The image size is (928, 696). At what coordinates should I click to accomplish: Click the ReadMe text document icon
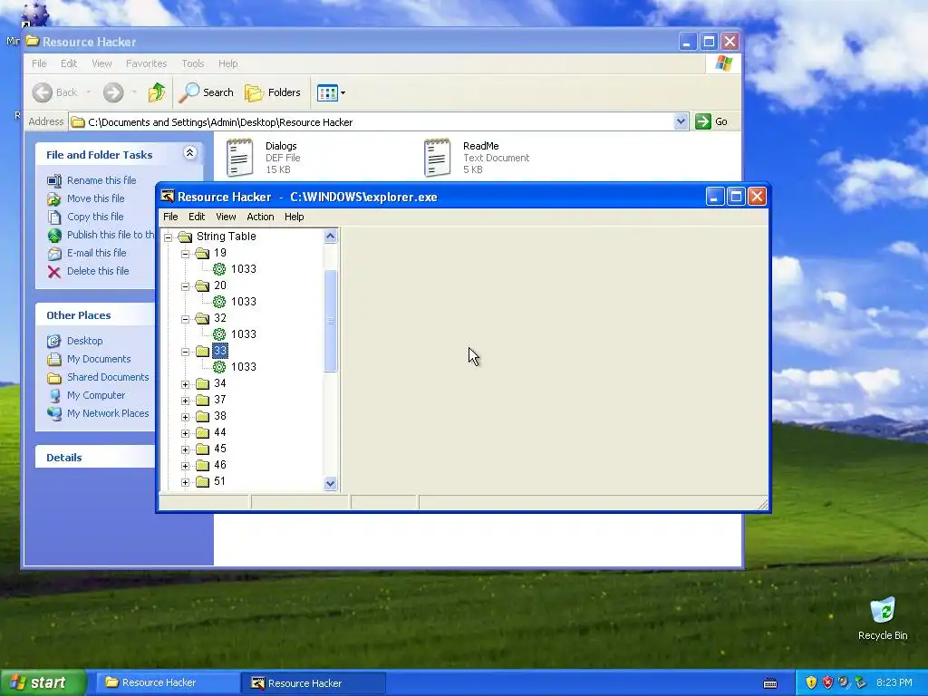tap(438, 158)
